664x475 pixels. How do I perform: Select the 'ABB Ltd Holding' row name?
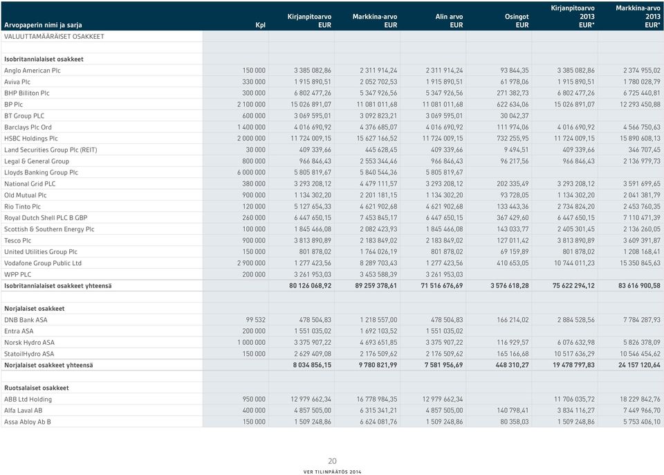click(x=28, y=400)
